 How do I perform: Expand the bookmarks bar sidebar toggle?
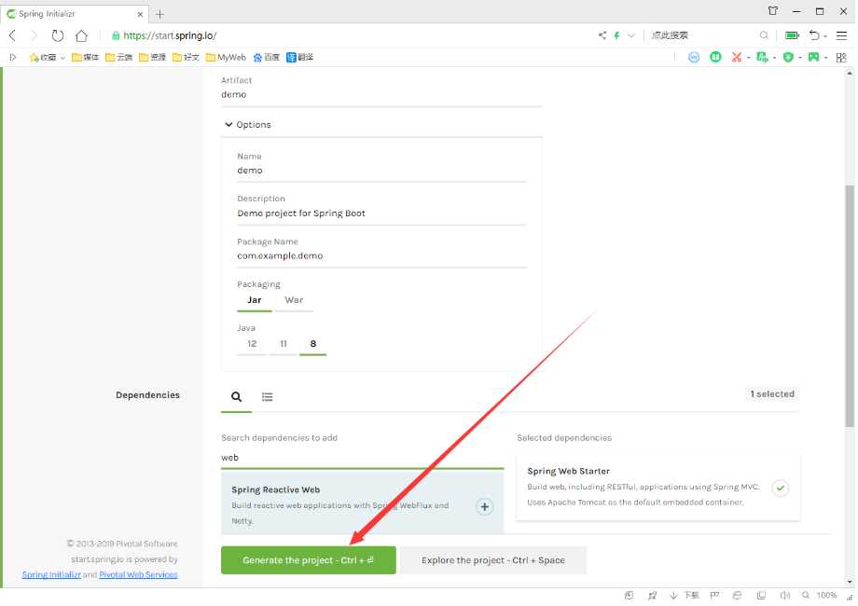pos(12,57)
